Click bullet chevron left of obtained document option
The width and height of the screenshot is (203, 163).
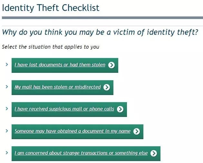tap(7, 131)
